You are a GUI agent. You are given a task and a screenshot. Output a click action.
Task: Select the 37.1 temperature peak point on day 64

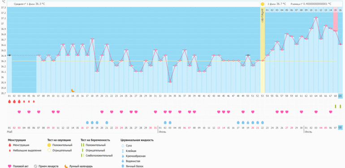316,17
